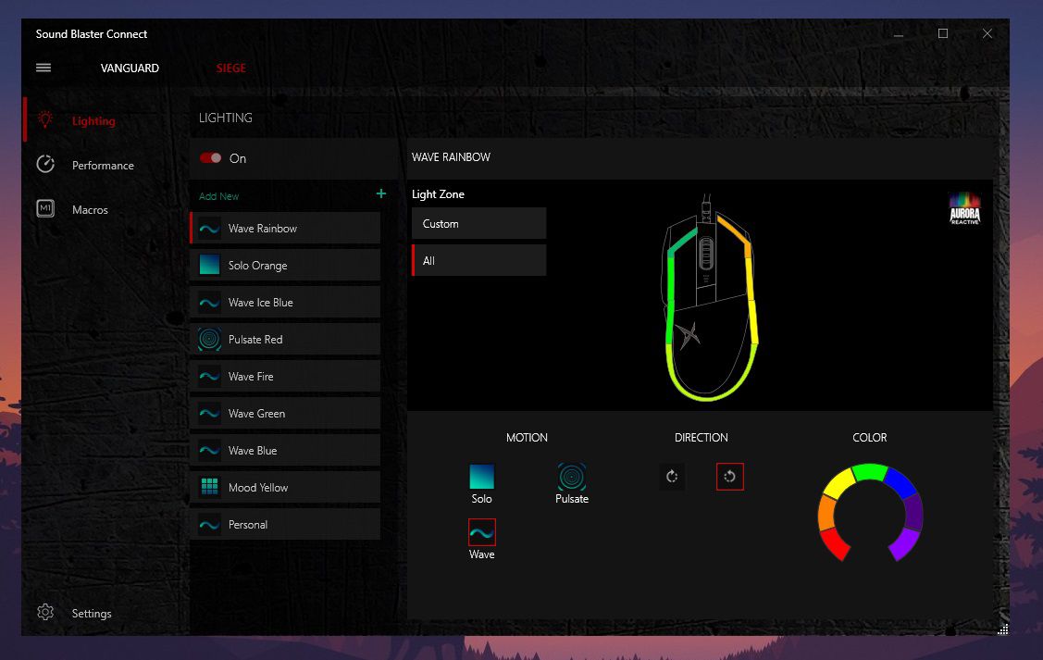Maximize the Sound Blaster Connect window
This screenshot has width=1043, height=660.
point(942,34)
